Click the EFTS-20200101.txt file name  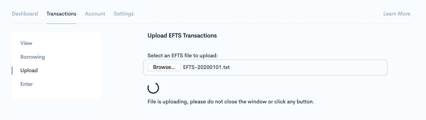point(206,67)
